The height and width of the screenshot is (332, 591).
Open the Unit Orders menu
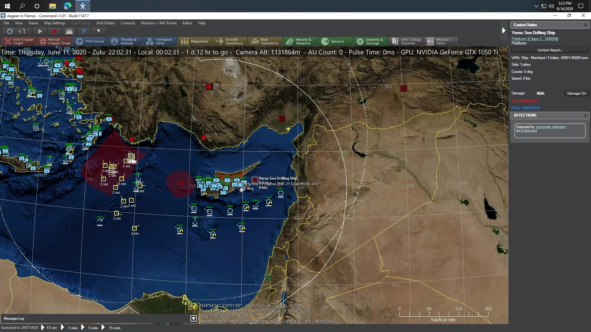point(106,23)
